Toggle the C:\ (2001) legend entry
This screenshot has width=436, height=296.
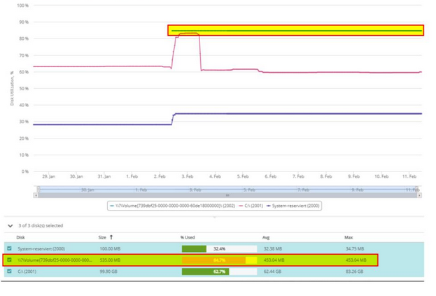[x=251, y=206]
